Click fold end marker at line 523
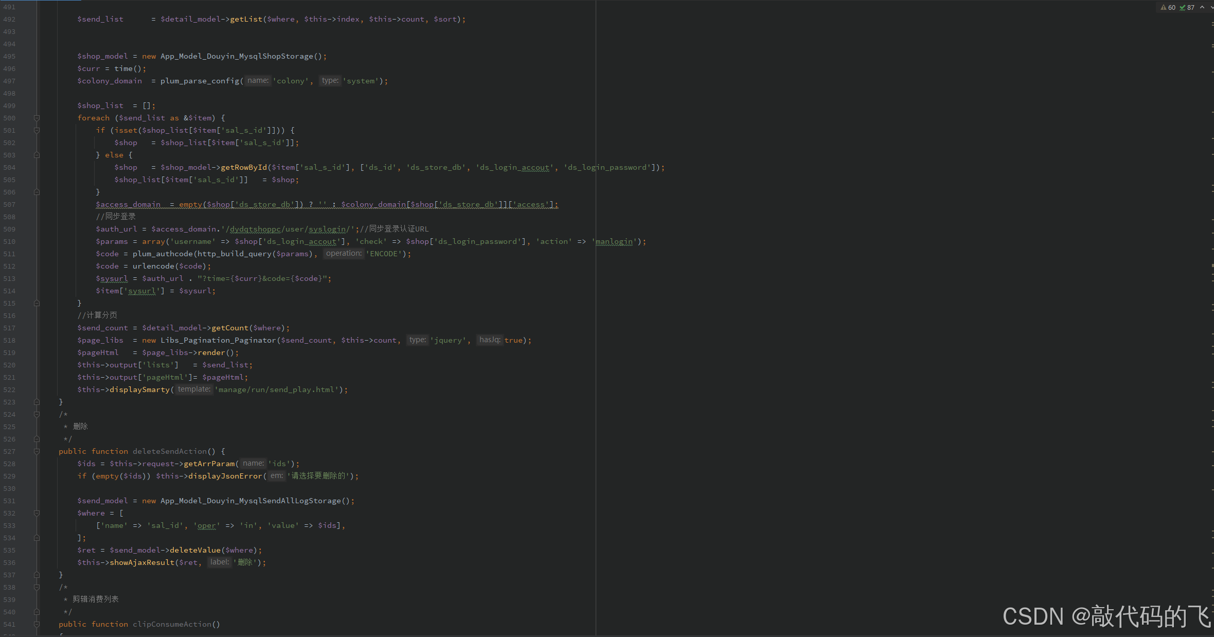This screenshot has width=1214, height=637. tap(37, 402)
